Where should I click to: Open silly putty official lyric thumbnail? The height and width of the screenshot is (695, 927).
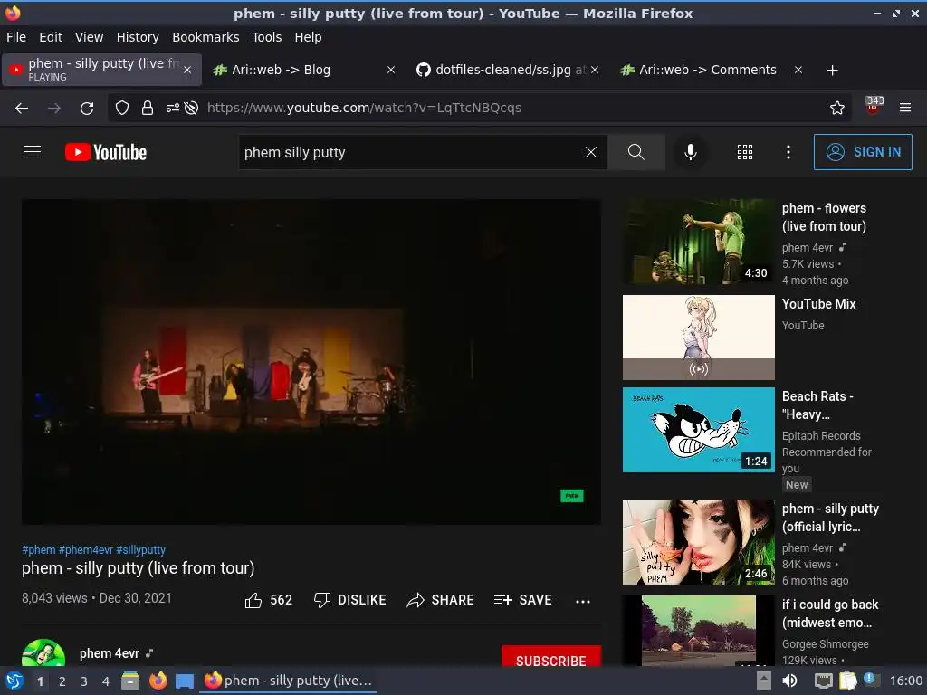pos(698,542)
